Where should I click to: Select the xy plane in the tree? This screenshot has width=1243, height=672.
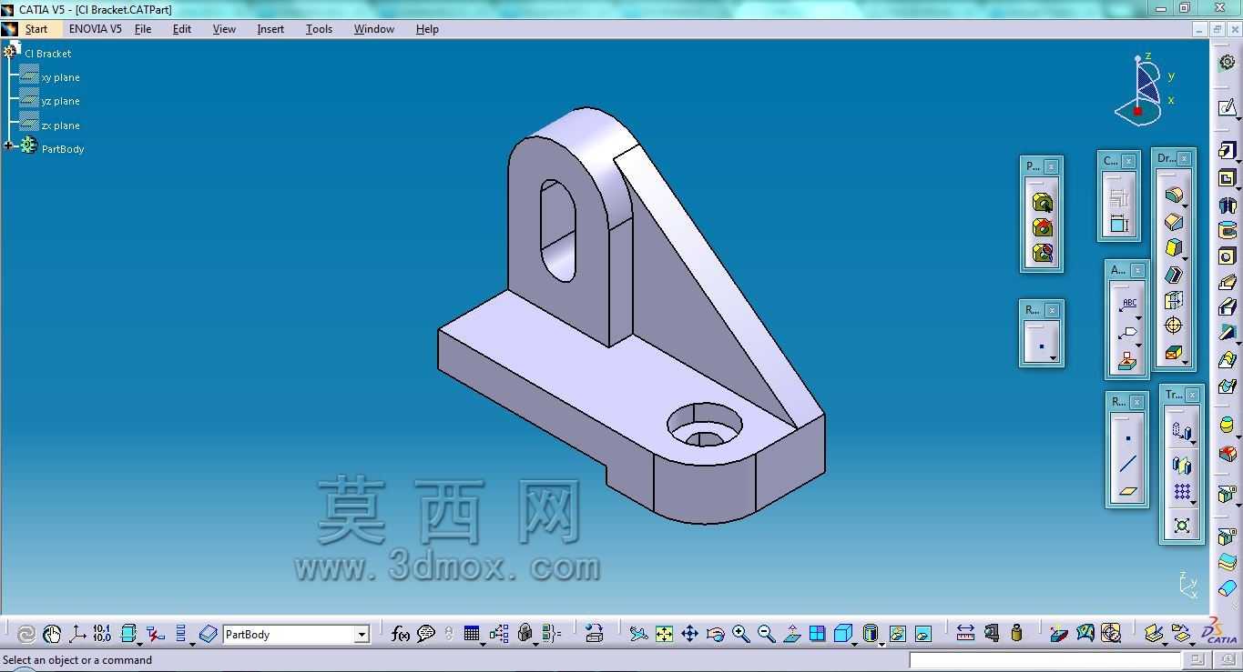pos(60,77)
